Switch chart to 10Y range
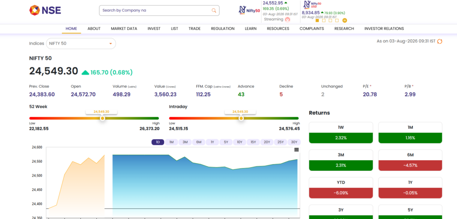457x219 pixels. (240, 142)
